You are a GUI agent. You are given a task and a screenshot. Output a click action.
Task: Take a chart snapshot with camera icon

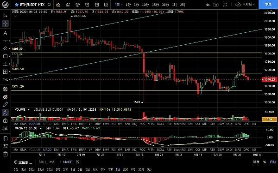[216, 5]
